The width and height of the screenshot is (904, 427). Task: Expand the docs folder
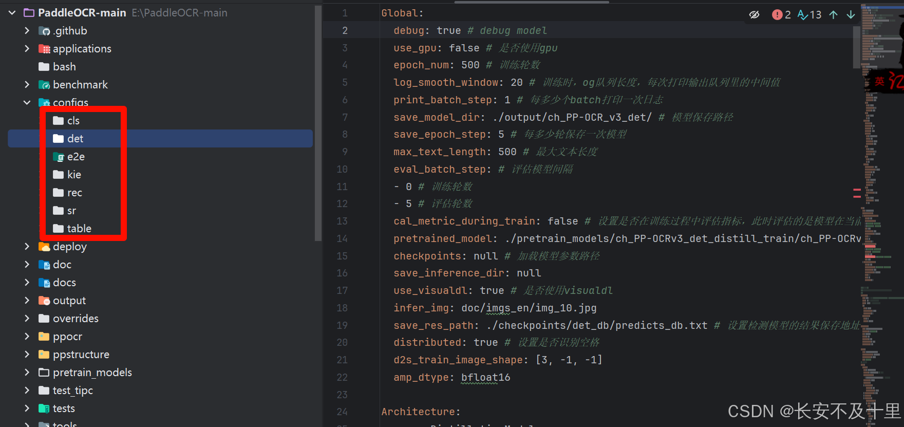tap(27, 283)
